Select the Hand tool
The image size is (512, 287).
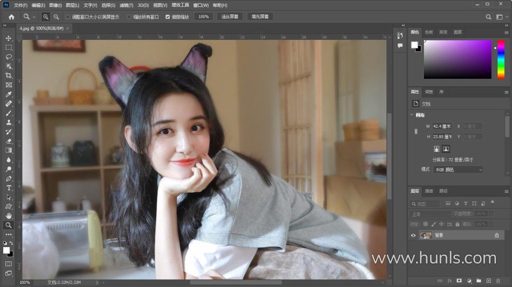[x=9, y=216]
